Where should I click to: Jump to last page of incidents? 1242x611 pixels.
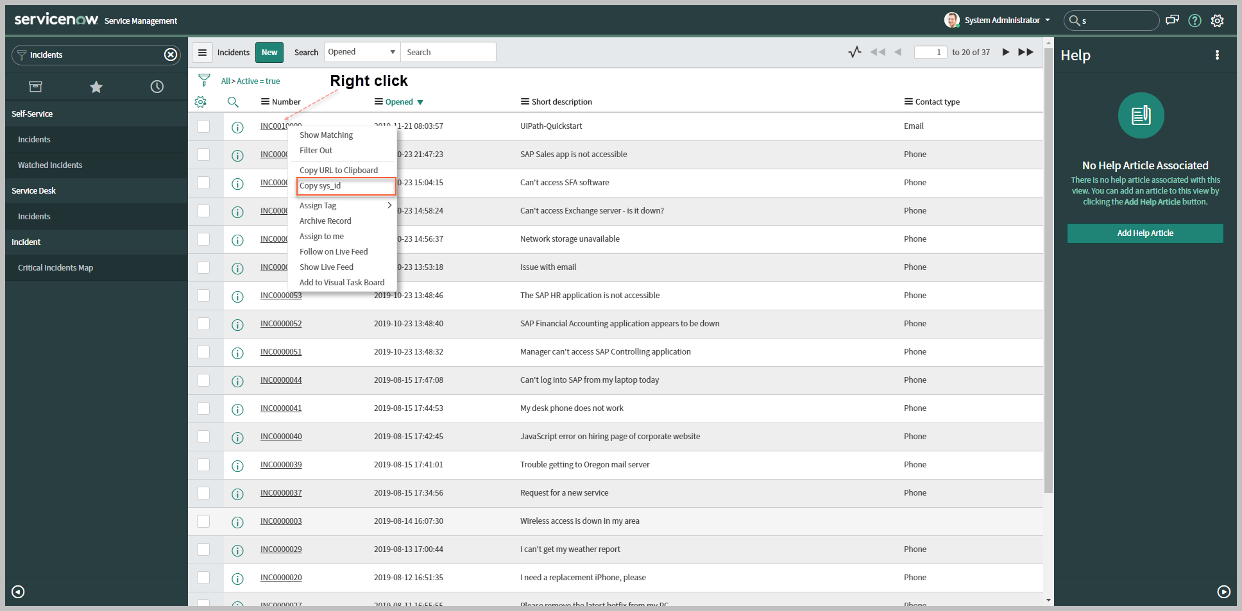click(x=1026, y=52)
